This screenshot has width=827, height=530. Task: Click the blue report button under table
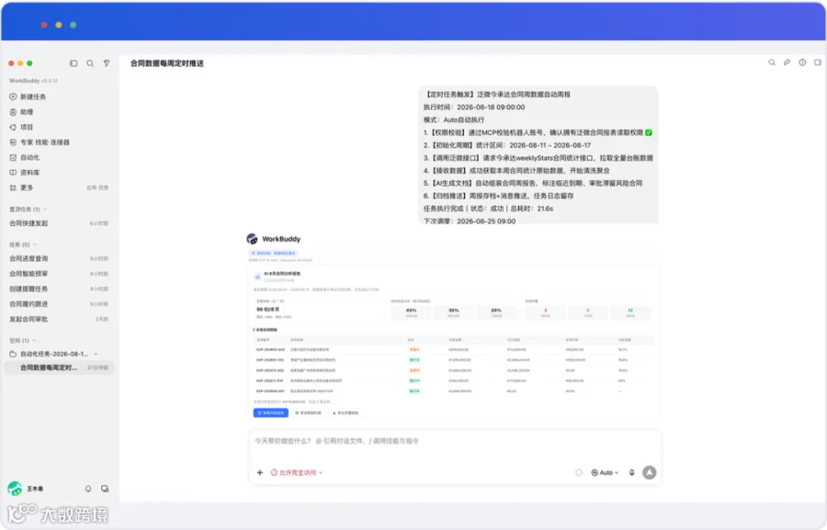(x=270, y=413)
